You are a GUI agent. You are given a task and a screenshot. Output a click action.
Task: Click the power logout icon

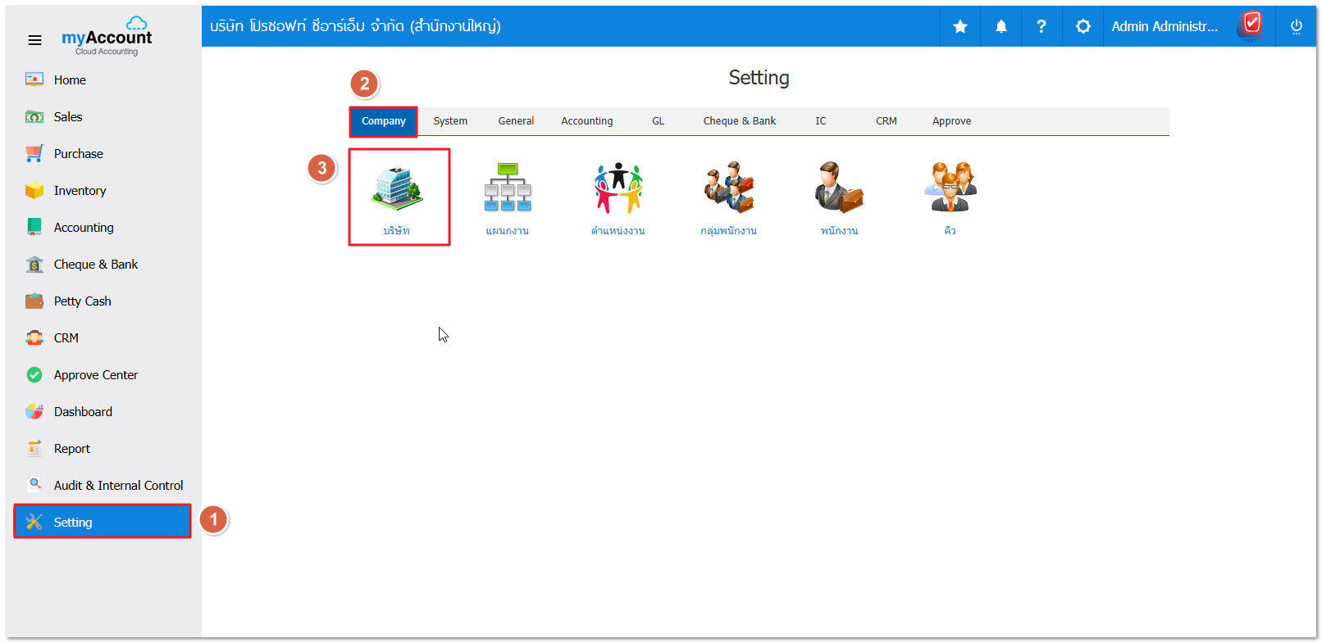pyautogui.click(x=1296, y=27)
